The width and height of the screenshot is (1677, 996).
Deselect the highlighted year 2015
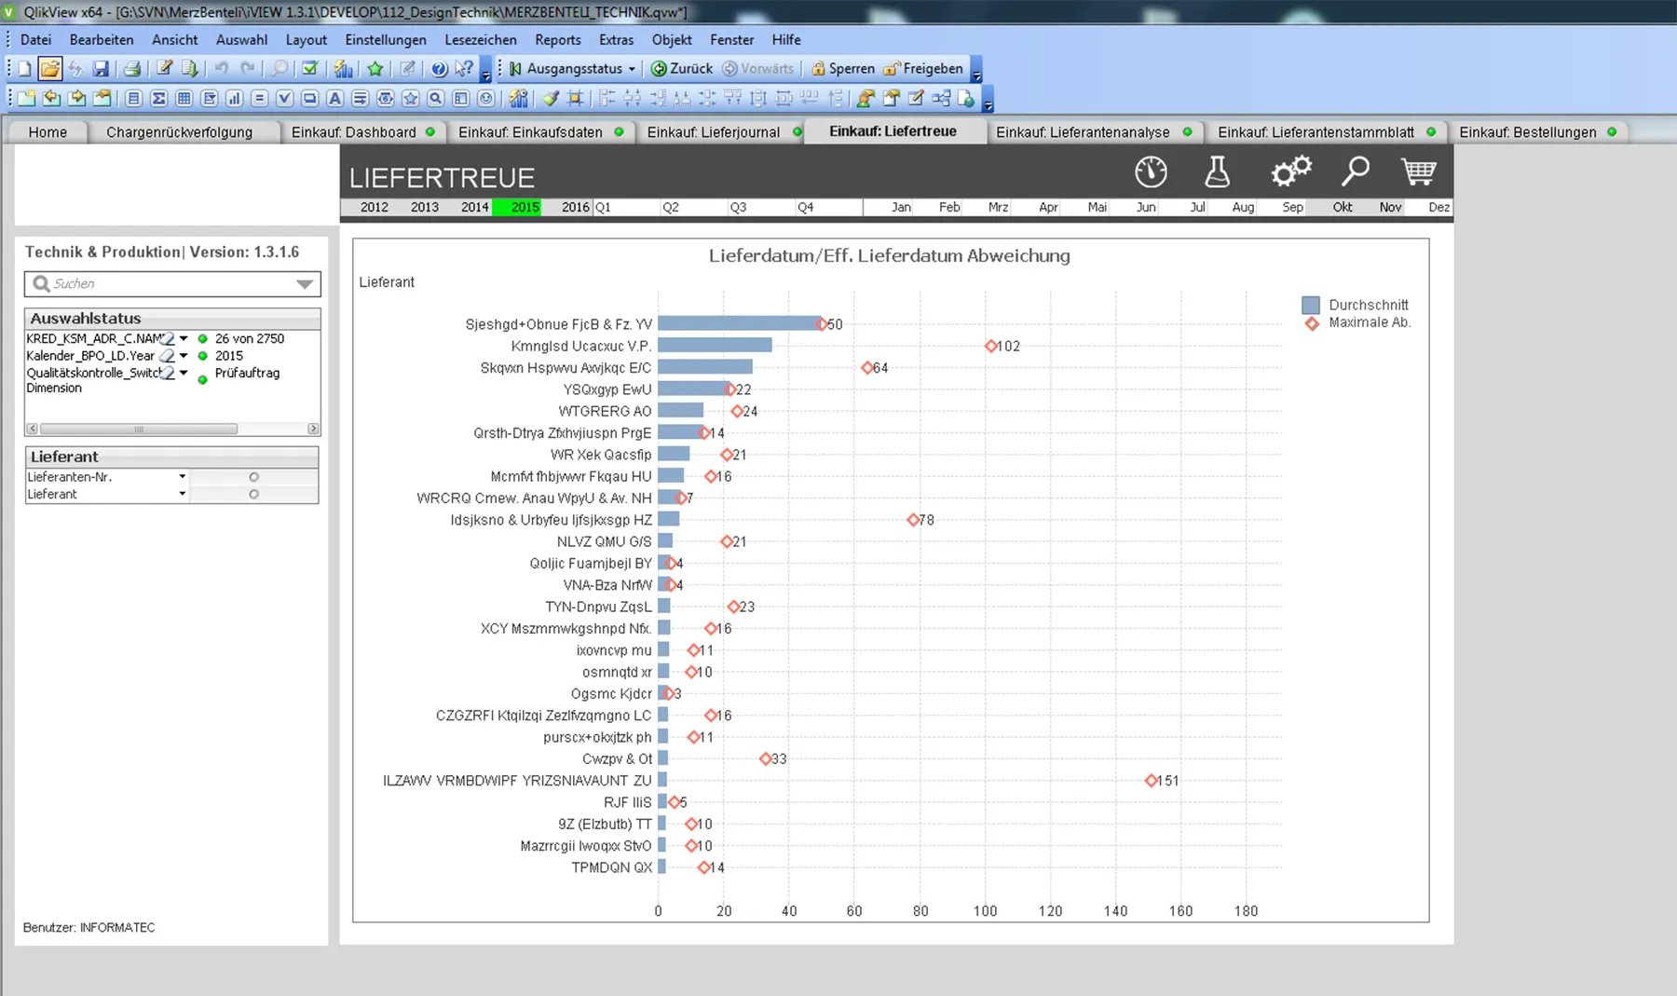click(x=518, y=207)
